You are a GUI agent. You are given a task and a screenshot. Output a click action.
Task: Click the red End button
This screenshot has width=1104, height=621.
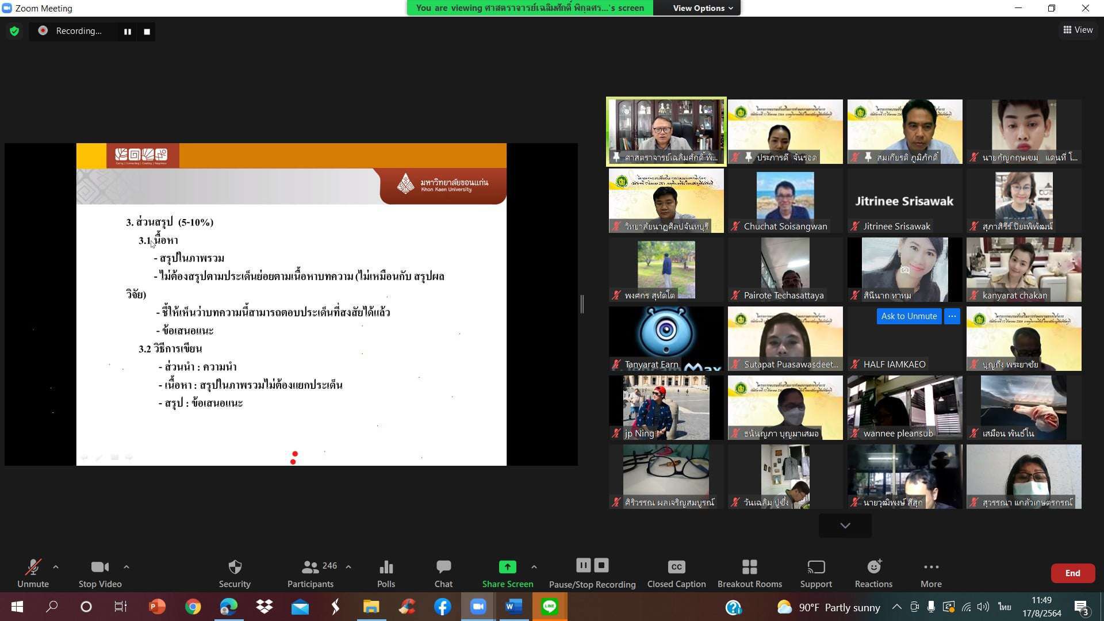[x=1072, y=573]
